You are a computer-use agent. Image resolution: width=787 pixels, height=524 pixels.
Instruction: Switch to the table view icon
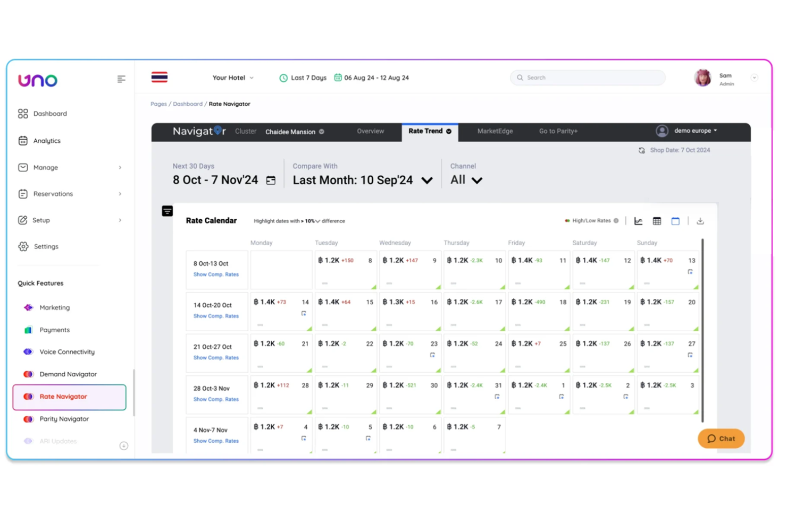tap(657, 221)
